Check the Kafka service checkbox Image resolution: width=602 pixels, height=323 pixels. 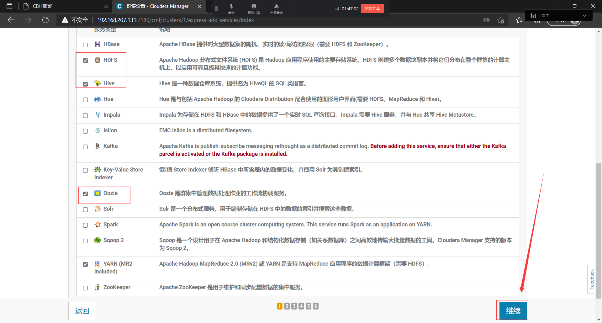(85, 147)
